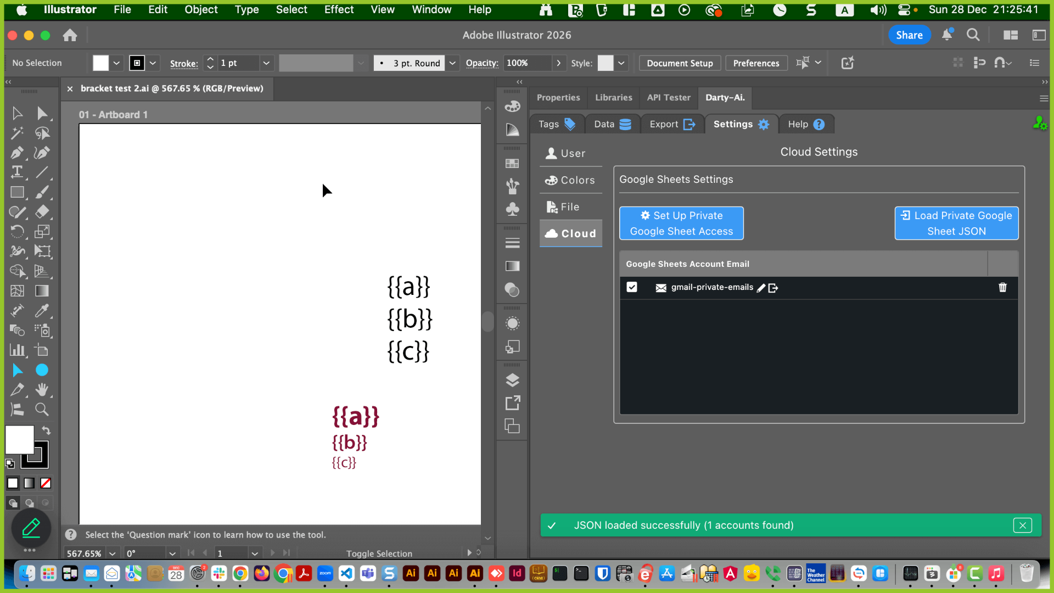The width and height of the screenshot is (1054, 593).
Task: Select the Type tool
Action: click(17, 172)
